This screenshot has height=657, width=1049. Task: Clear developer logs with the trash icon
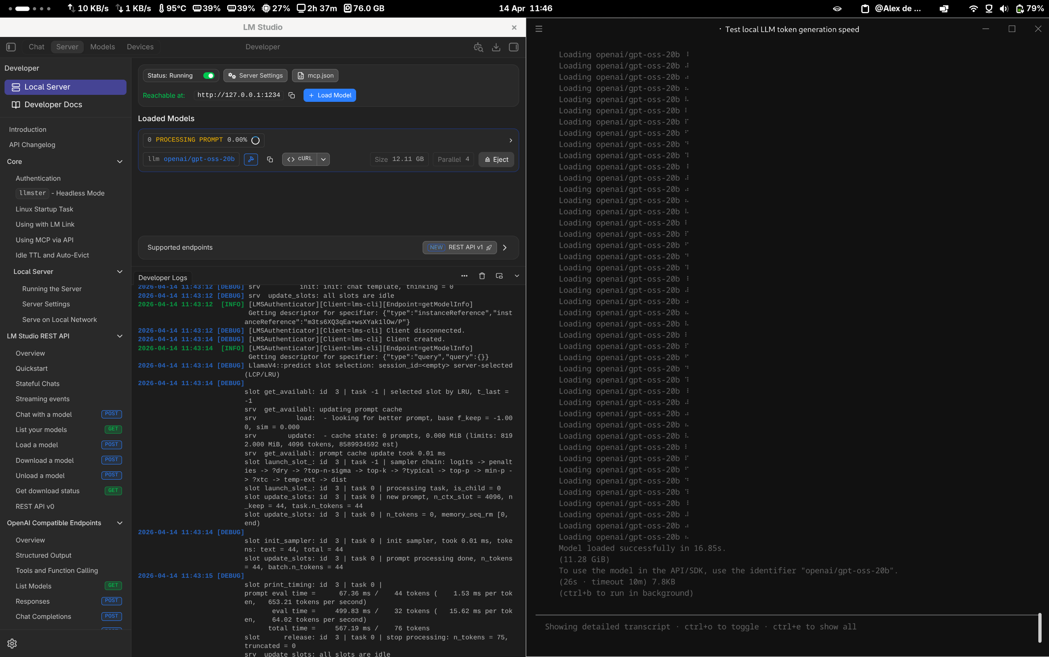(x=482, y=276)
